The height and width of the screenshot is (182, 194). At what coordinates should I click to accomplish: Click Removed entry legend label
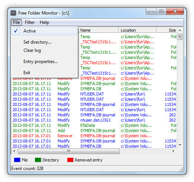(88, 160)
